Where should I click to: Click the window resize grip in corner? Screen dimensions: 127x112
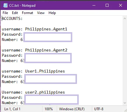pyautogui.click(x=126, y=111)
